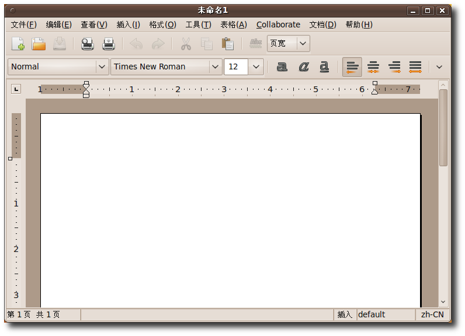Open the Times New Roman font dropdown
This screenshot has width=465, height=336.
216,67
